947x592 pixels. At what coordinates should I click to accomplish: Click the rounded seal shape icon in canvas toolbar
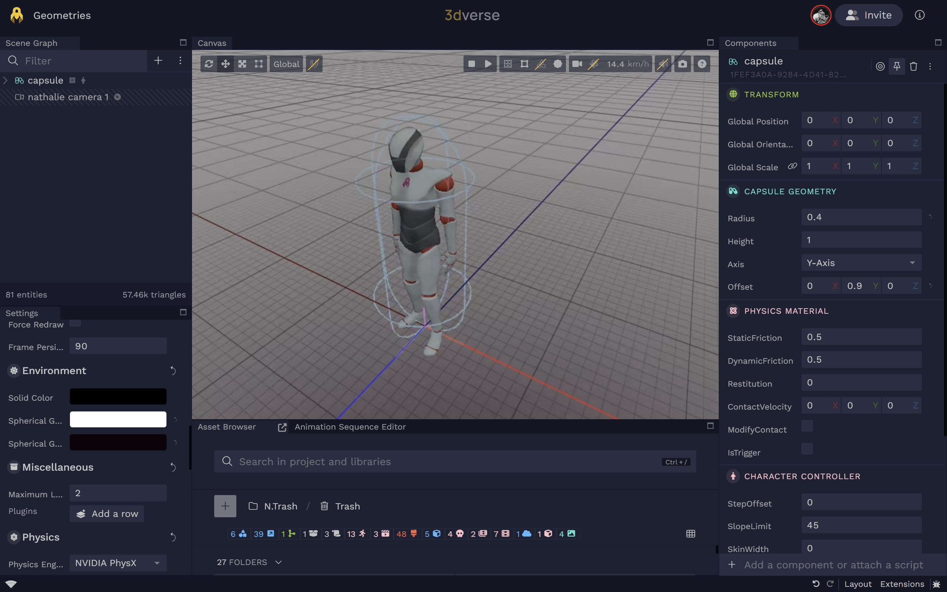point(557,64)
